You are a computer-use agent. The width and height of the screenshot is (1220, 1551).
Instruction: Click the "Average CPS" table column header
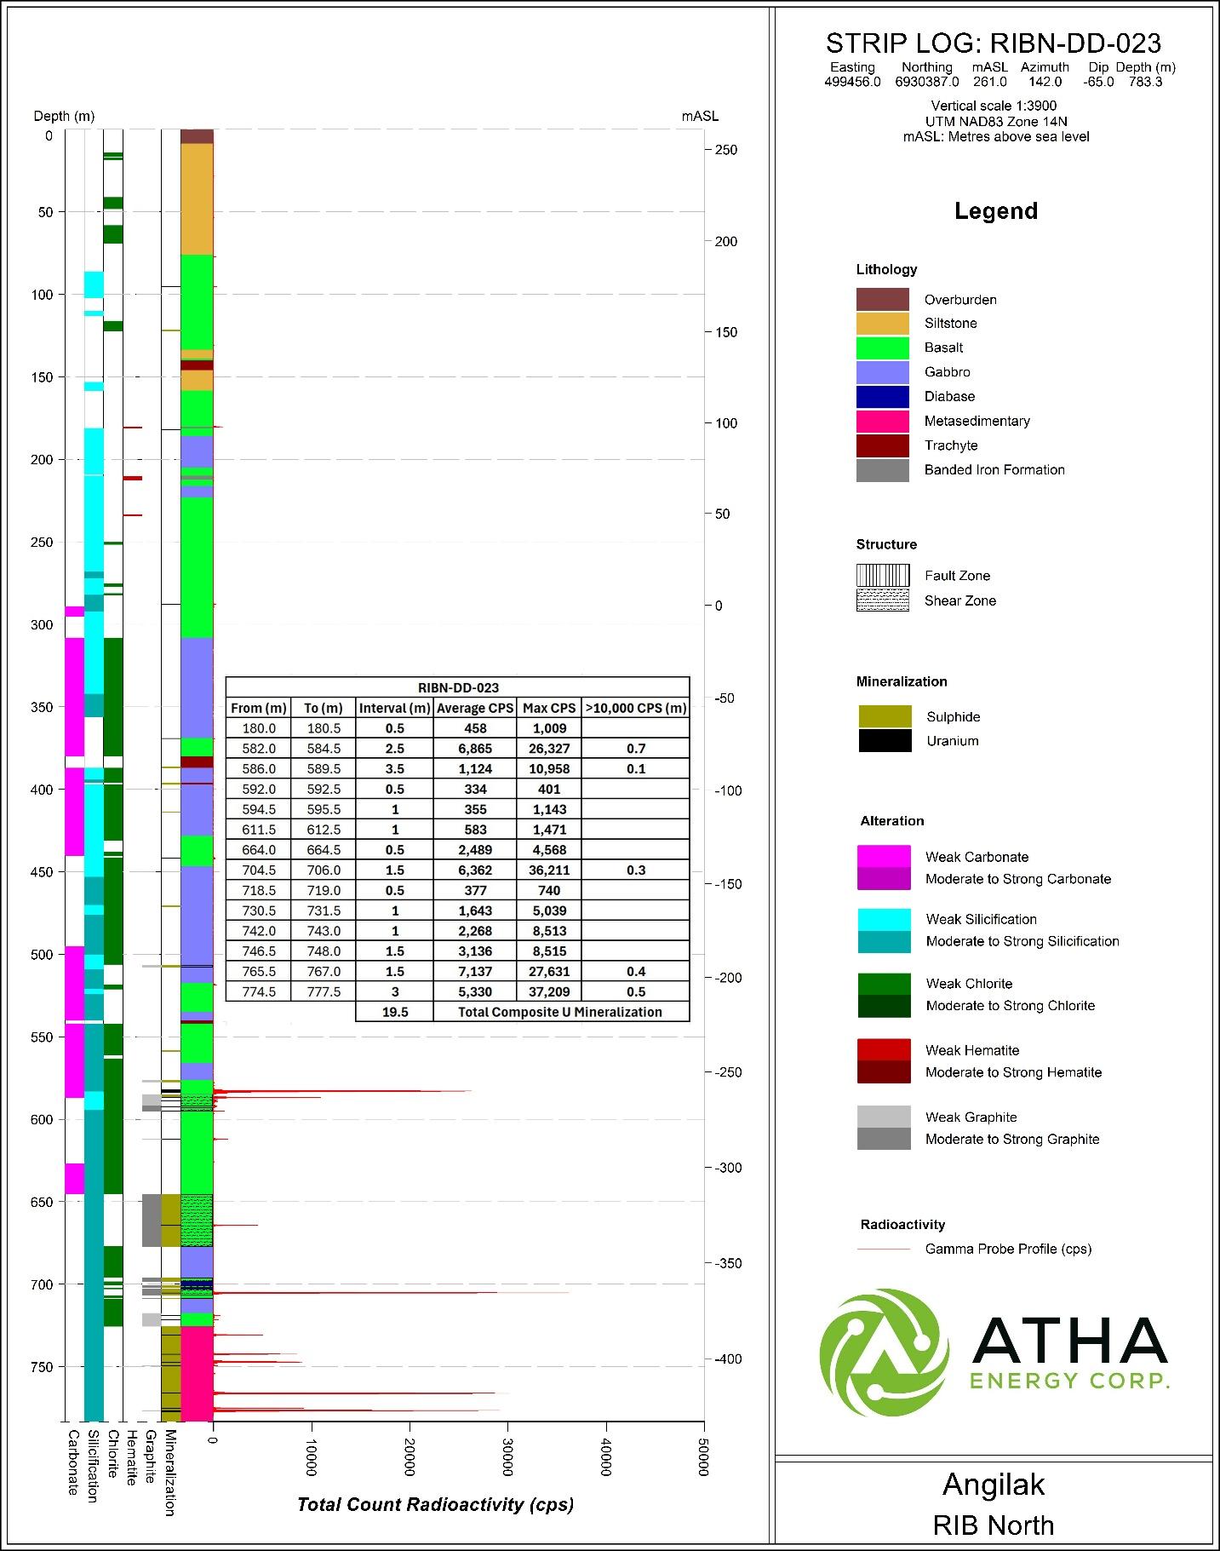click(x=475, y=708)
